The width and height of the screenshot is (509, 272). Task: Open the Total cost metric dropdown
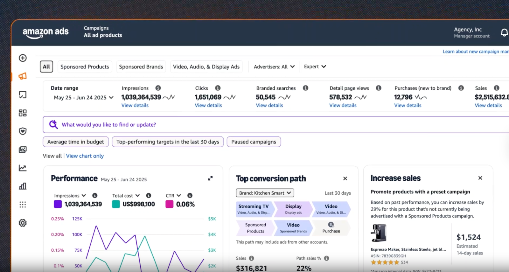coord(126,196)
